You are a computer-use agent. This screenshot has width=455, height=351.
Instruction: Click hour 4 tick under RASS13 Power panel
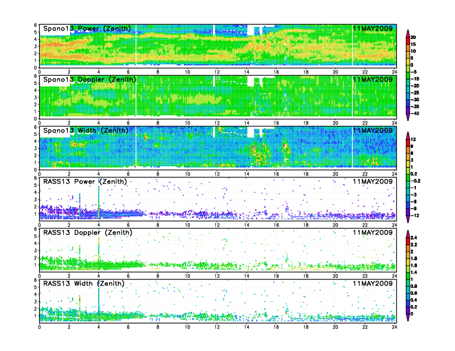(x=99, y=225)
